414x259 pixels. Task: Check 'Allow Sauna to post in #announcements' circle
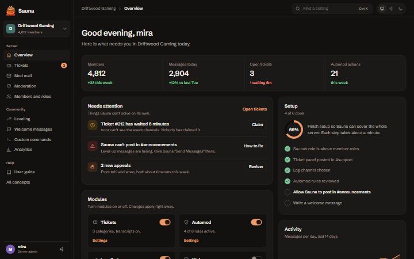pos(287,192)
